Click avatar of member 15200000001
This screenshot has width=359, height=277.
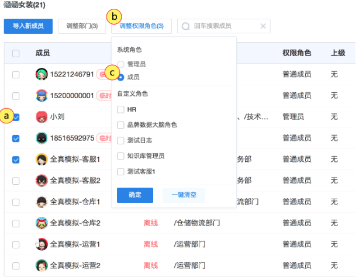click(42, 95)
